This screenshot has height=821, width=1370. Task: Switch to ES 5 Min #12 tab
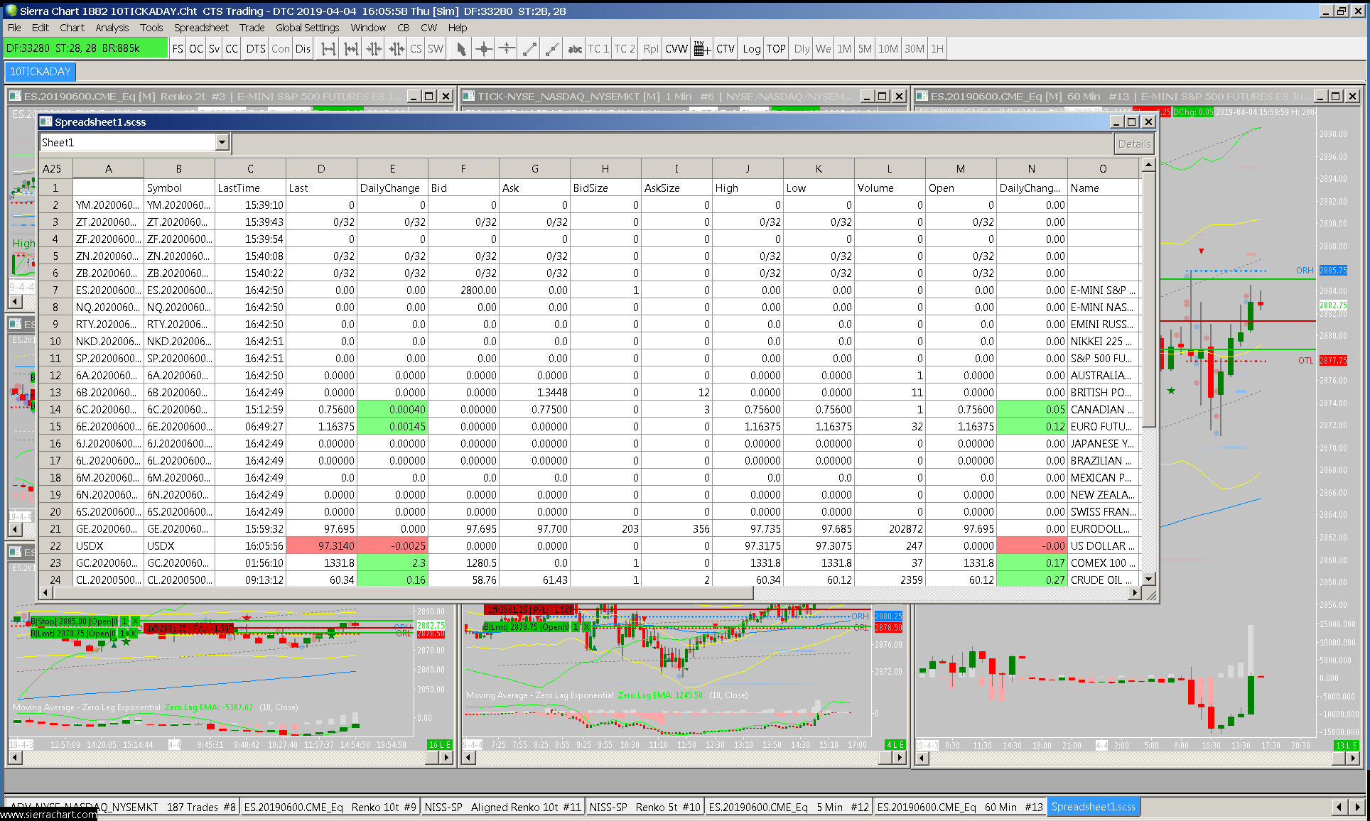[788, 807]
